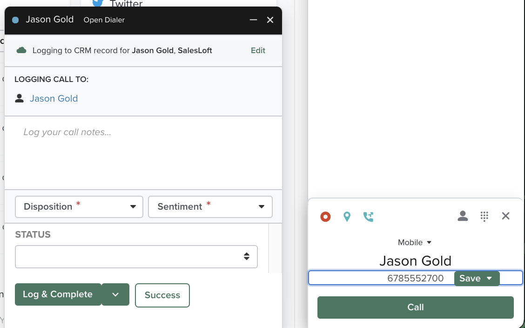Show the dial keypad grid
Viewport: 525px width, 328px height.
tap(484, 216)
